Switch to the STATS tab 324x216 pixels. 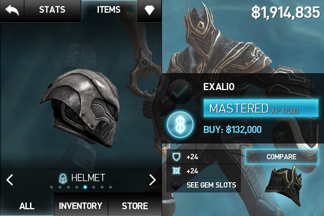(x=52, y=10)
